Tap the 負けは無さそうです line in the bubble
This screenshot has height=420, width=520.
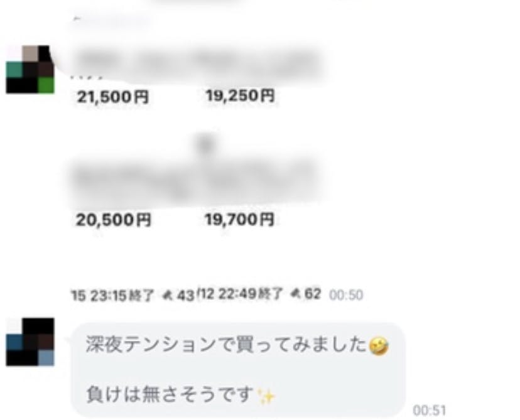pos(170,394)
